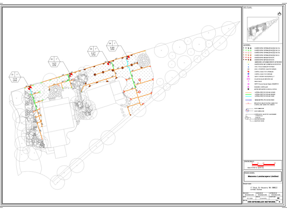Viewport: 287px width, 215px height.
Task: Click legend meter with water source icon
Action: 248,89
